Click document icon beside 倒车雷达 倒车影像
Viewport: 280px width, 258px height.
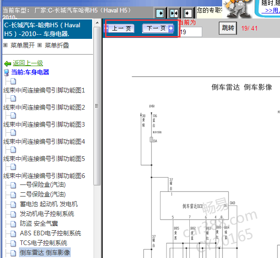(x=13, y=253)
